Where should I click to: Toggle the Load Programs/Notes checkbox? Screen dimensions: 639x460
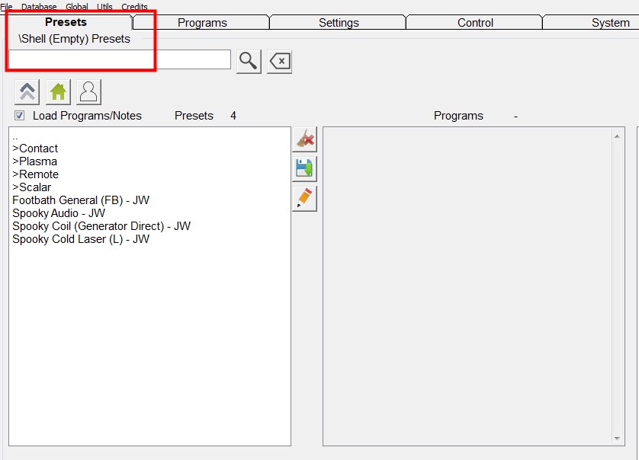[20, 116]
